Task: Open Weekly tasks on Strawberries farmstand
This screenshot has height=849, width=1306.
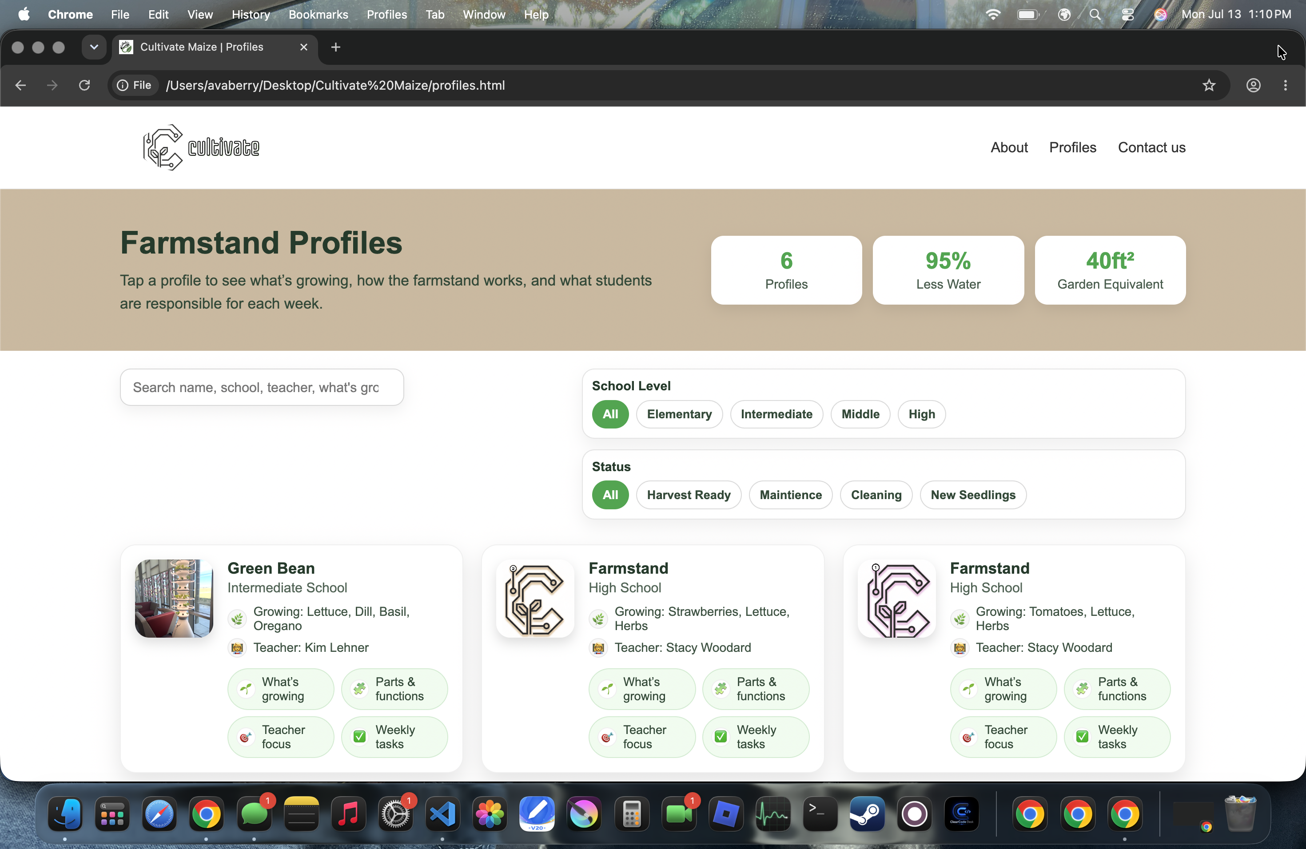Action: tap(755, 737)
